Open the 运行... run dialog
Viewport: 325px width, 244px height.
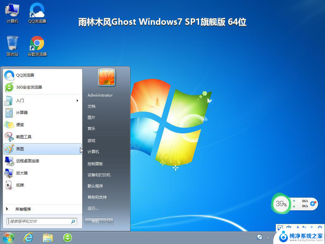click(93, 208)
